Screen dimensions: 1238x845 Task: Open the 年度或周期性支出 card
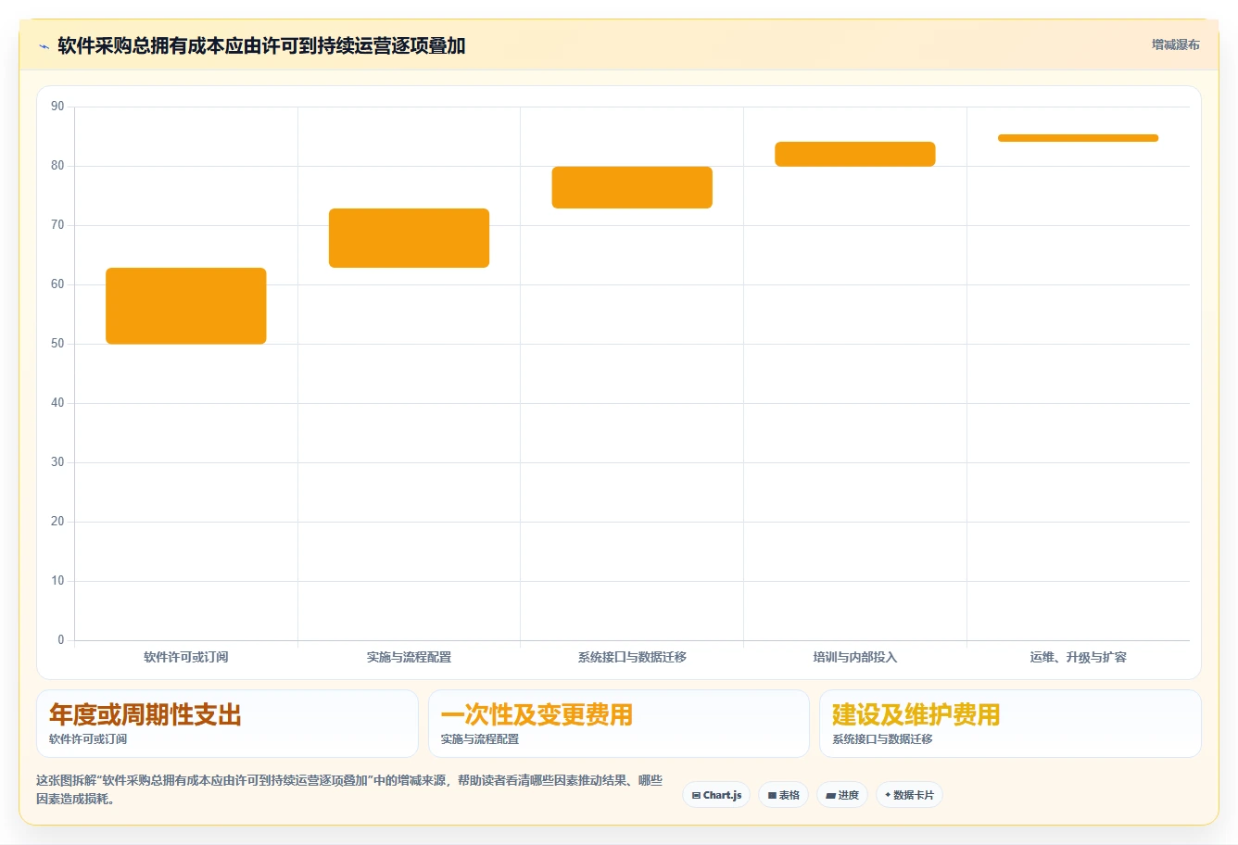pos(227,724)
